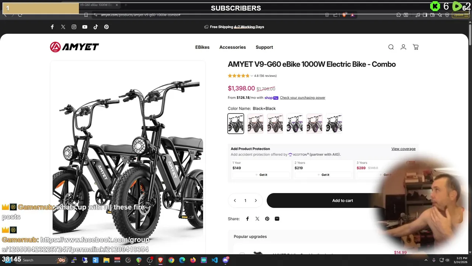472x266 pixels.
Task: Click Free Shipping announcement text
Action: 237,27
